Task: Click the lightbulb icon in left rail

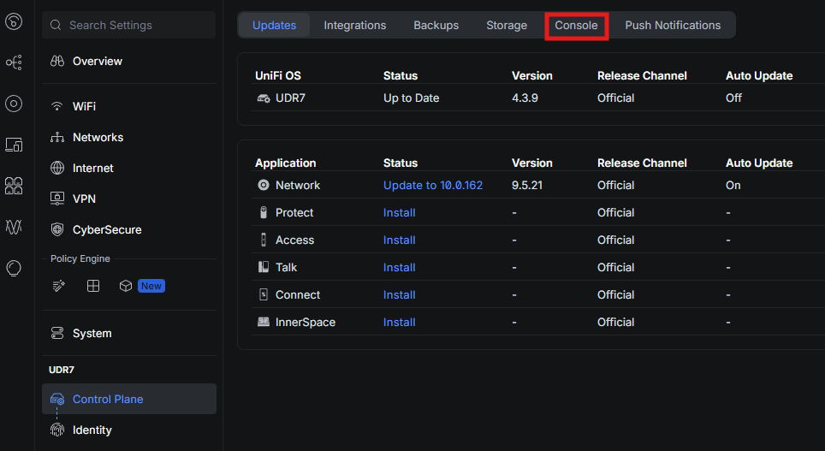Action: click(x=14, y=268)
